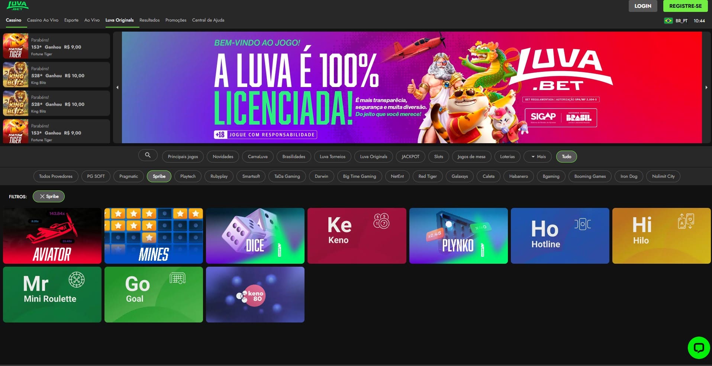The height and width of the screenshot is (366, 712).
Task: Filter by Iron Dog provider
Action: tap(629, 176)
